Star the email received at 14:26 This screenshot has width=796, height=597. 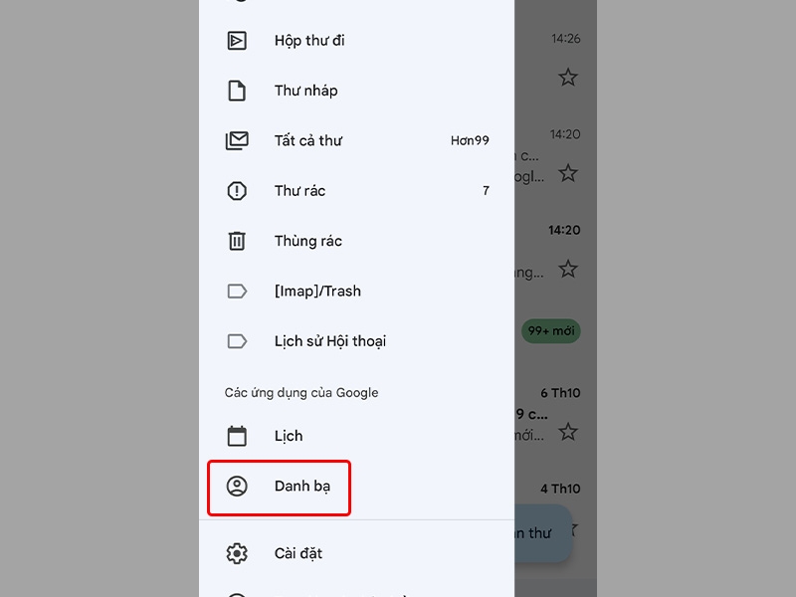[x=568, y=77]
